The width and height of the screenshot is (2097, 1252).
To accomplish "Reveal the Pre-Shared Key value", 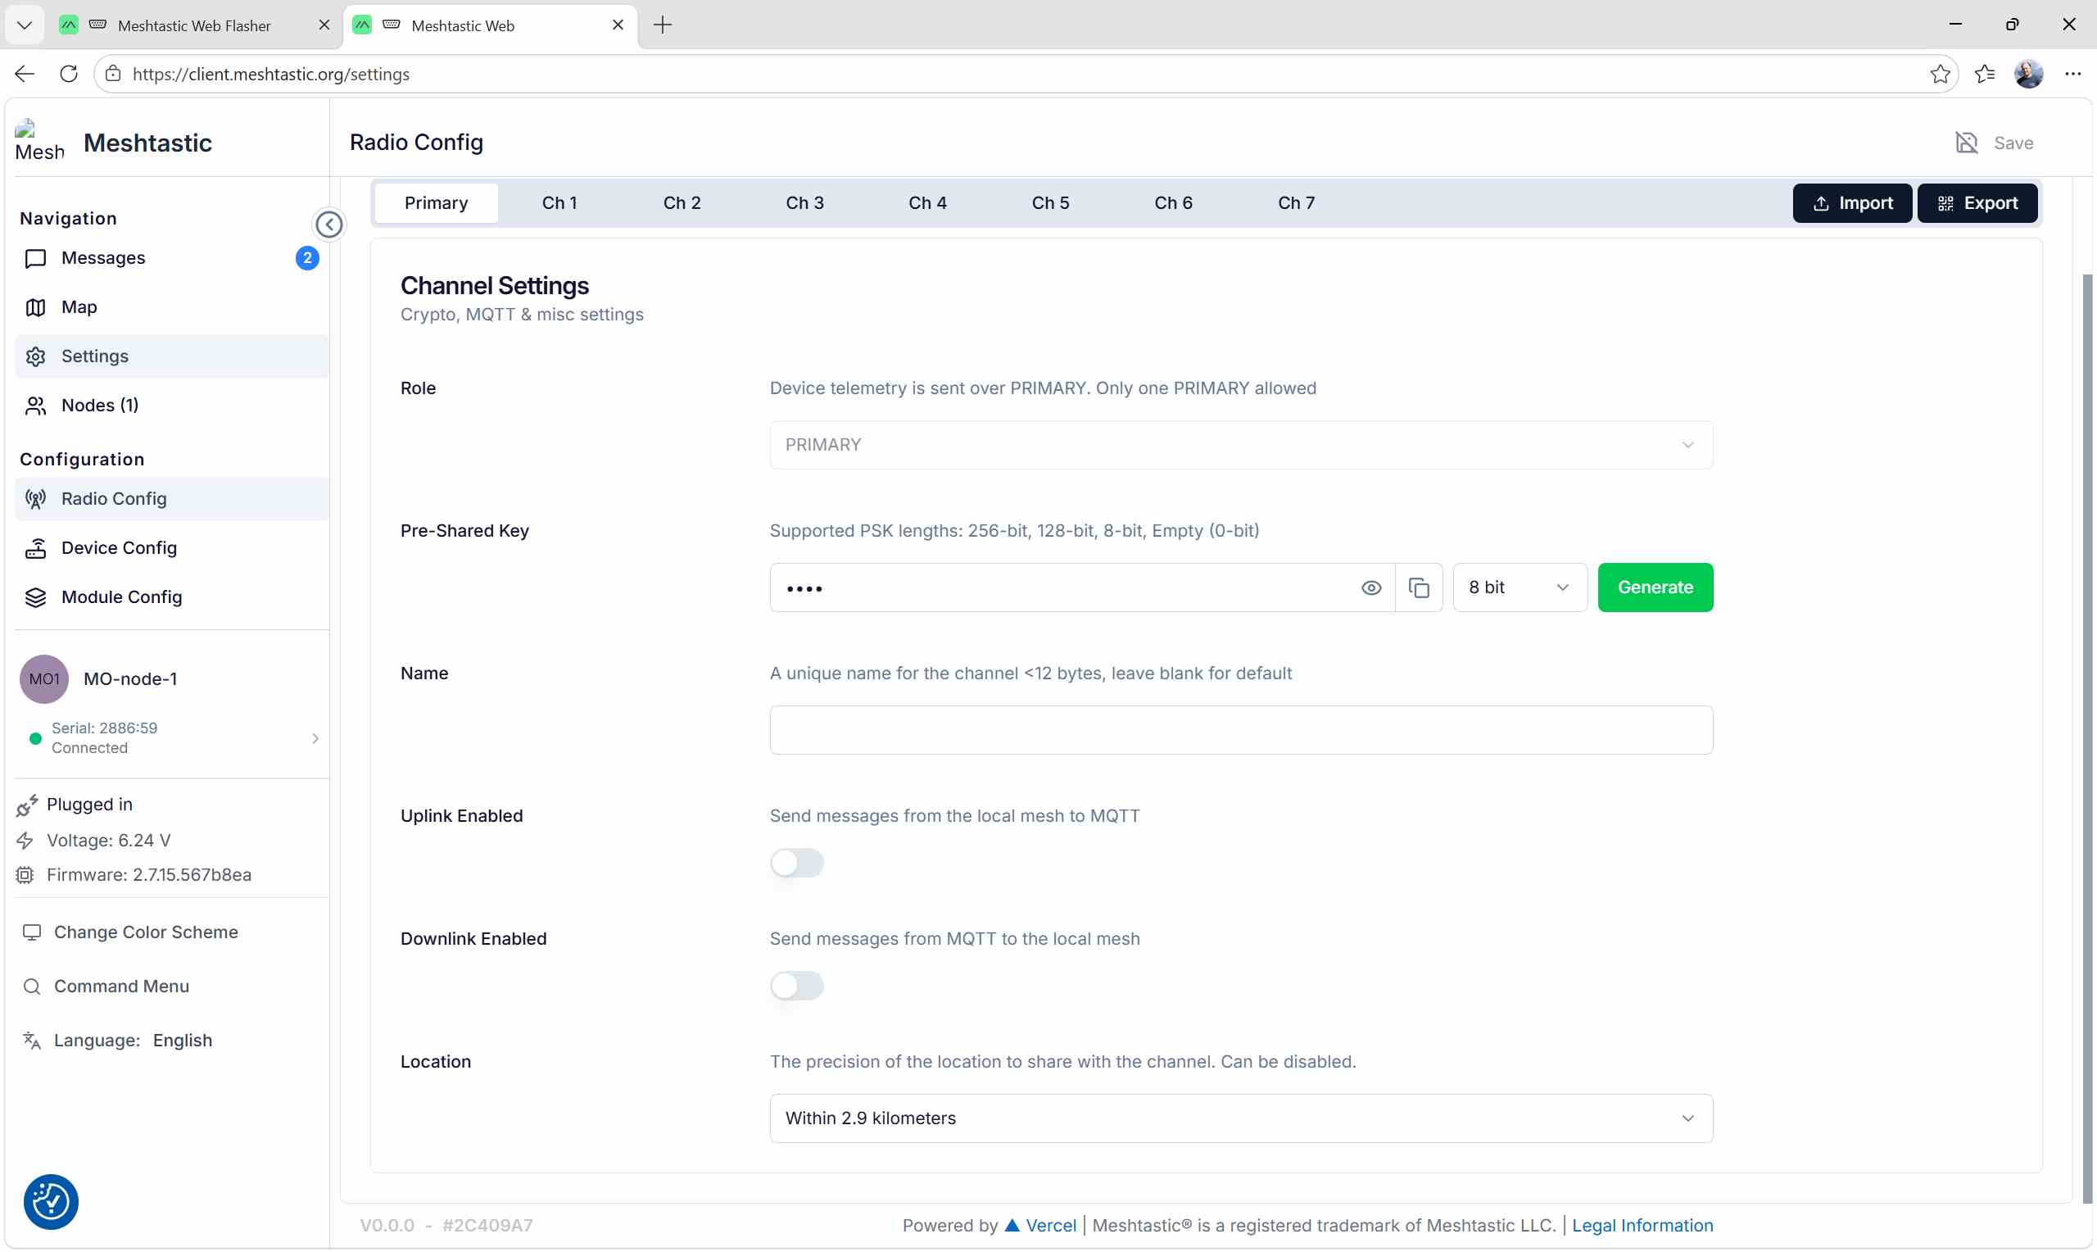I will [x=1371, y=587].
